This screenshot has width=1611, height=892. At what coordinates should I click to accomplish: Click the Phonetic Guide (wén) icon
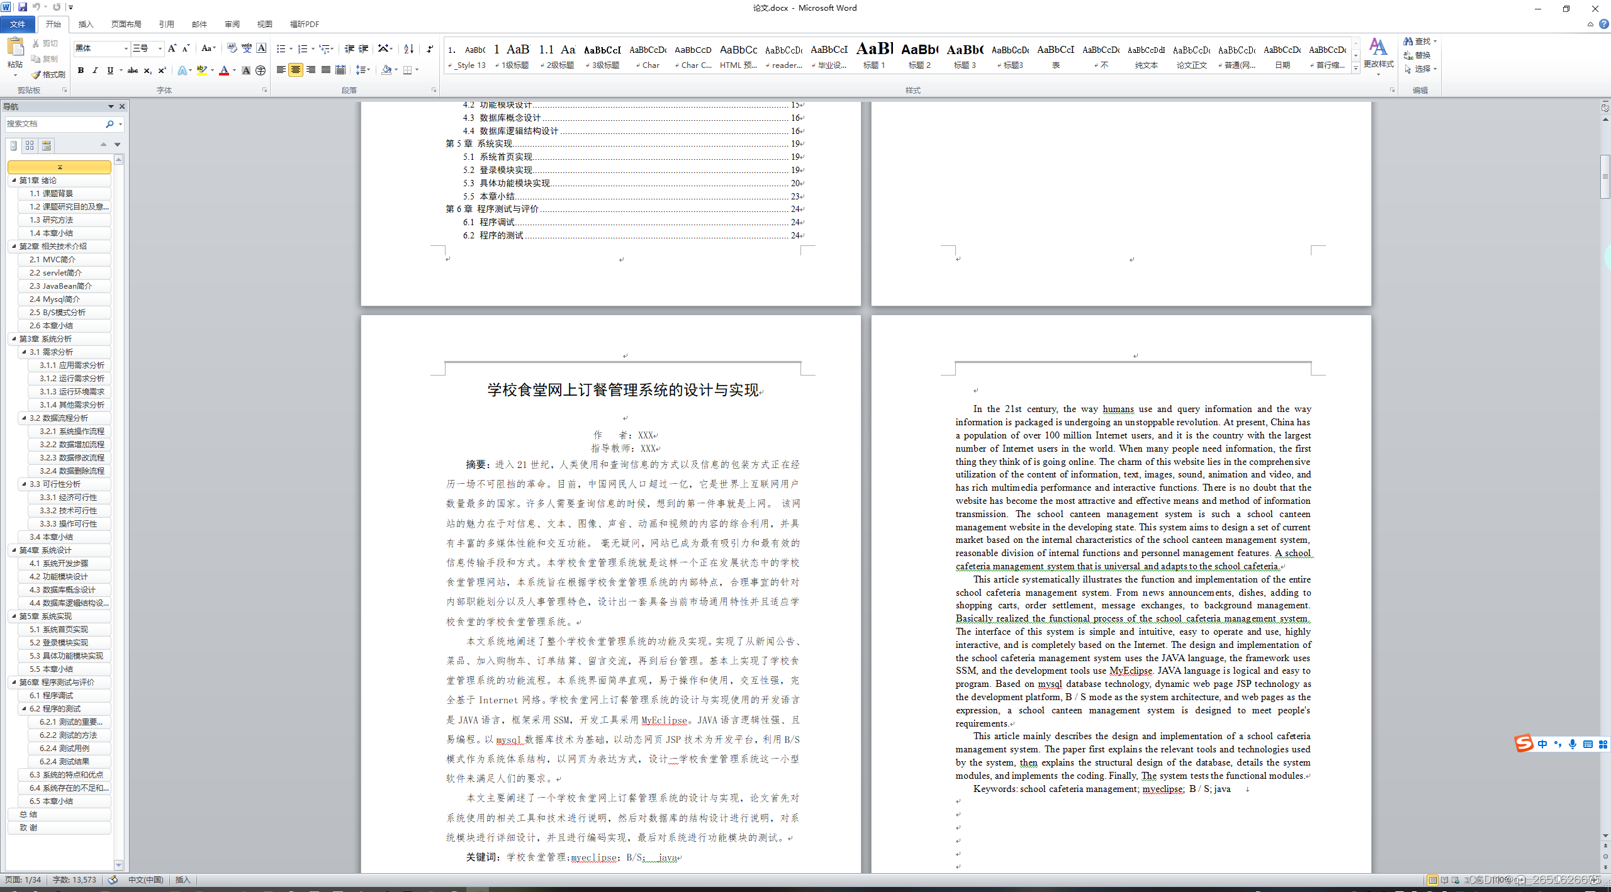pos(247,48)
